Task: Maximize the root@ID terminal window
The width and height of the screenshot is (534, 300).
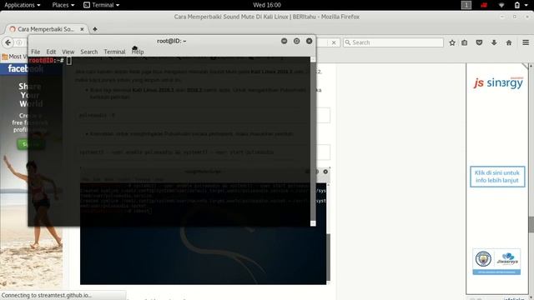Action: click(x=297, y=41)
